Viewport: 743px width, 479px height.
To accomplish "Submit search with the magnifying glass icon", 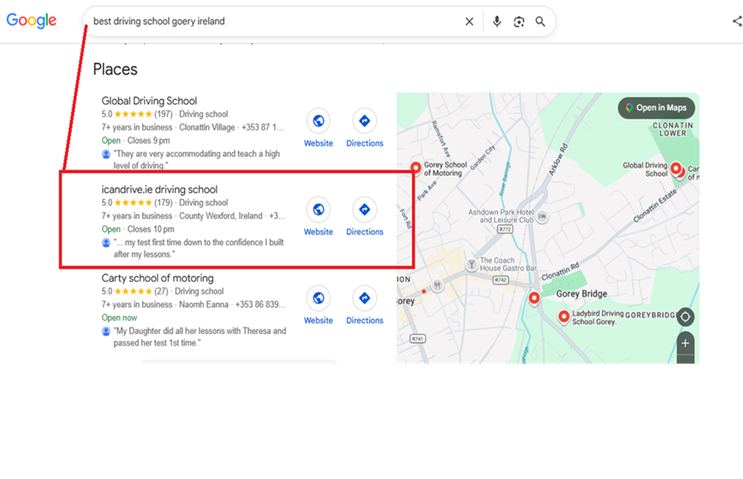I will (x=540, y=22).
